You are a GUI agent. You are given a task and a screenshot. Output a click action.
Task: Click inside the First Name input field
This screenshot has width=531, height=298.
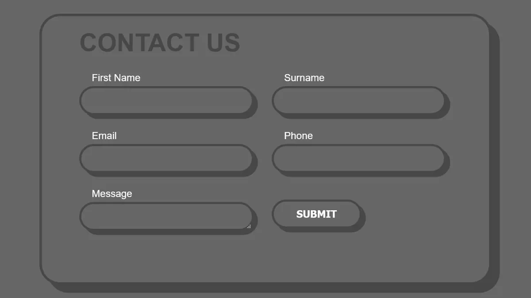166,100
